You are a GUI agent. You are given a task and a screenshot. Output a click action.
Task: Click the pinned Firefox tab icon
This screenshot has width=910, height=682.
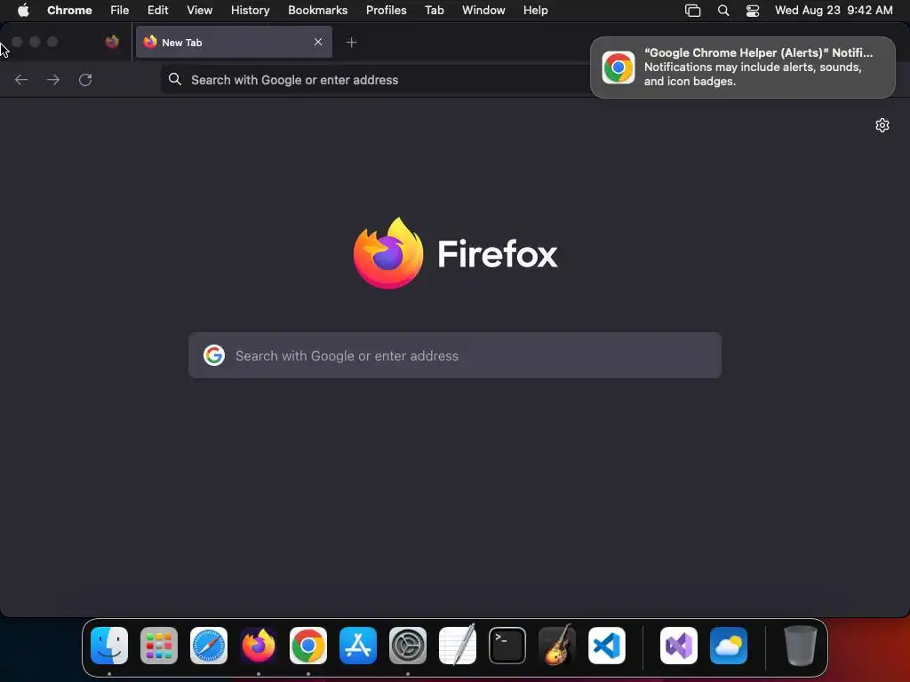112,42
